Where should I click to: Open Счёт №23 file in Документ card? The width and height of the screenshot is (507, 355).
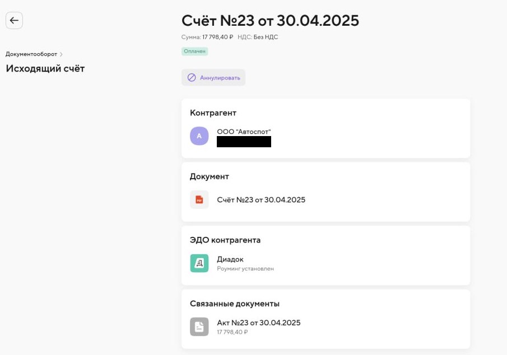[261, 200]
